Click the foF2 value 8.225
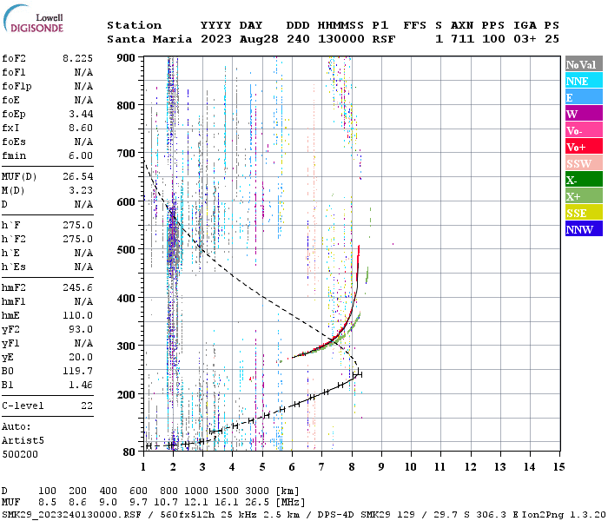 pos(78,58)
